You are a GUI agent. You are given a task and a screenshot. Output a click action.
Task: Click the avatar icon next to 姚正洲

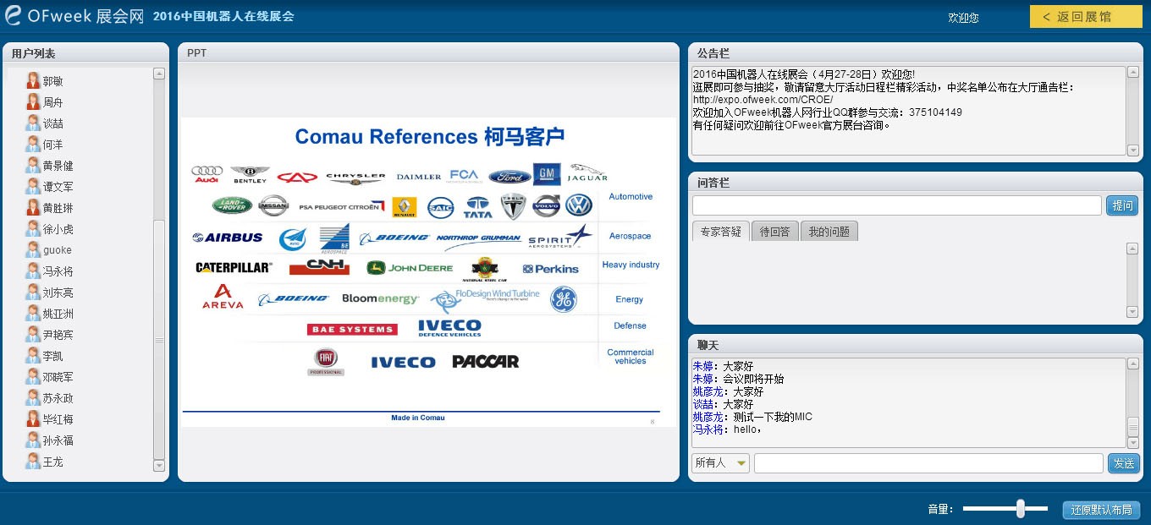[33, 314]
